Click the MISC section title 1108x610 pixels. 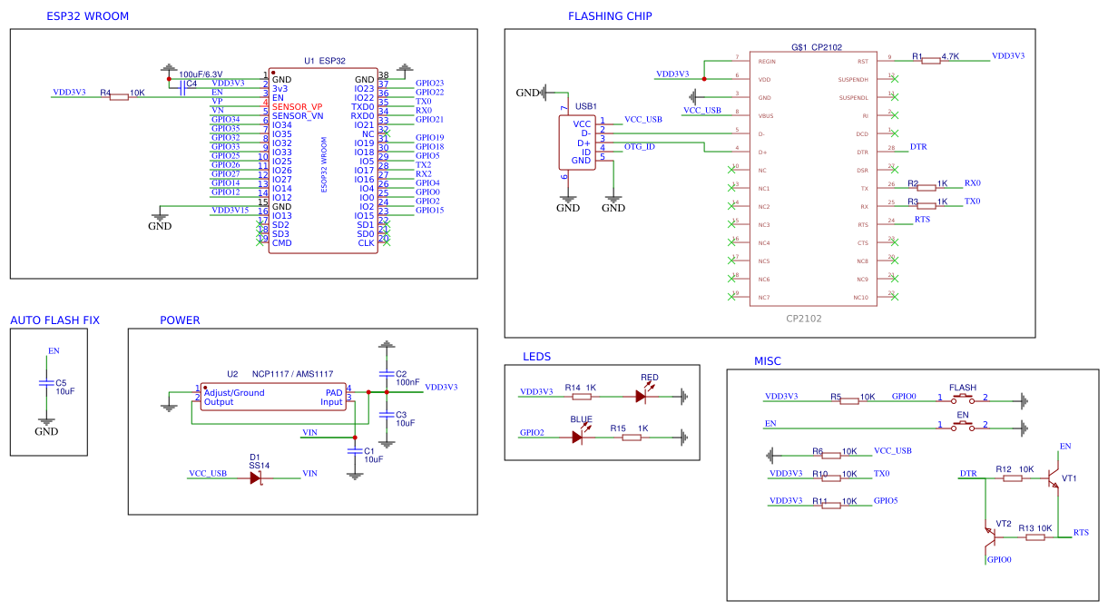pos(767,361)
